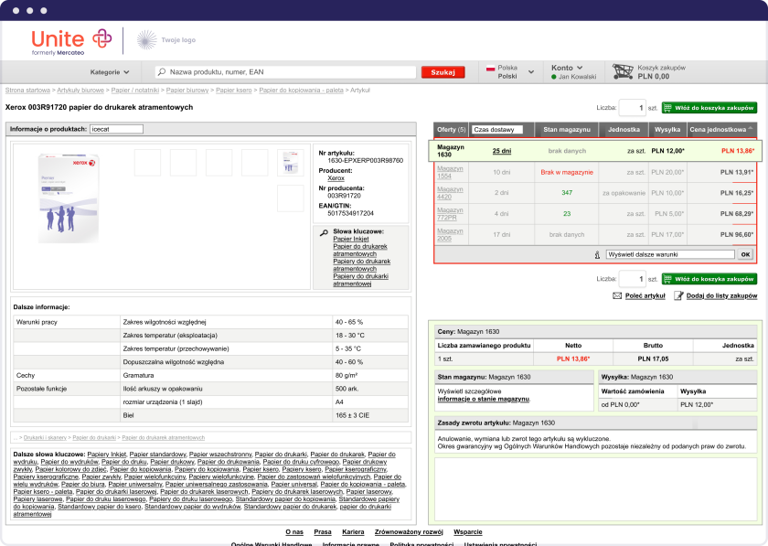The image size is (768, 546).
Task: Open the Magazyn 1554 offer link
Action: tap(450, 172)
